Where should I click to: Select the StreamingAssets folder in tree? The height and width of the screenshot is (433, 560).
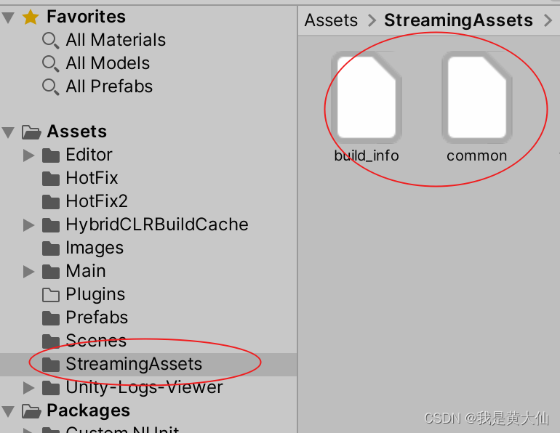[x=134, y=364]
